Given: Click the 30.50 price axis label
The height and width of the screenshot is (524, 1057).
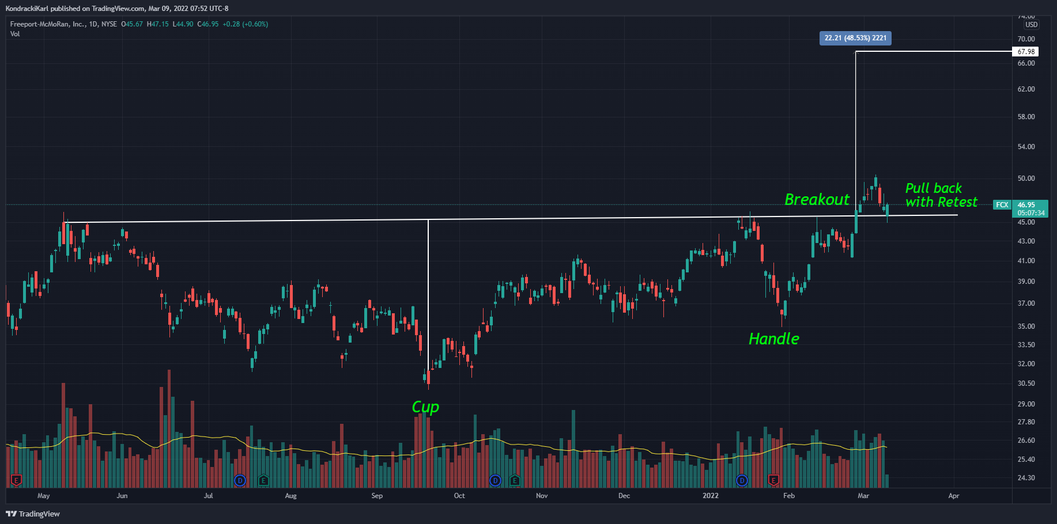Looking at the screenshot, I should click(x=1026, y=383).
